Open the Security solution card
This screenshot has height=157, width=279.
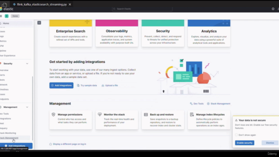163,33
